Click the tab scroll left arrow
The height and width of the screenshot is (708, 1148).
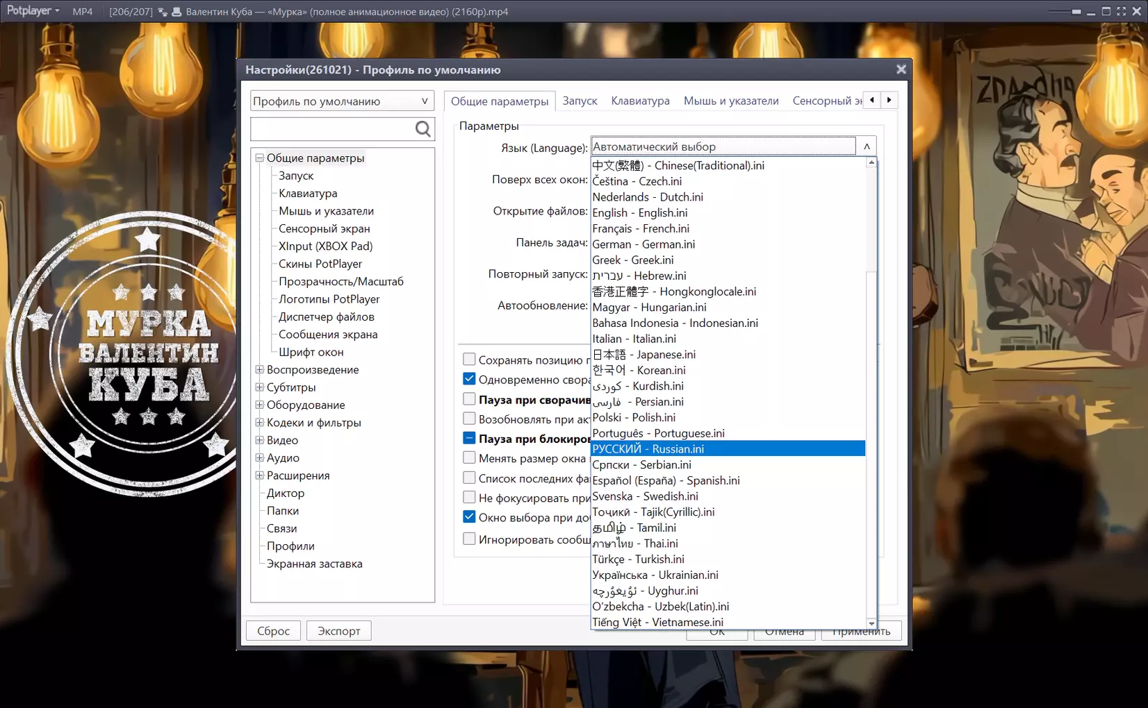tap(872, 100)
